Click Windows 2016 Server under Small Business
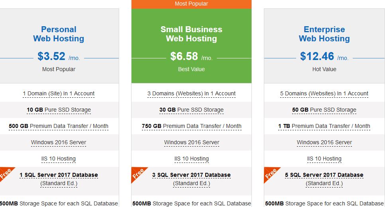 coord(191,142)
